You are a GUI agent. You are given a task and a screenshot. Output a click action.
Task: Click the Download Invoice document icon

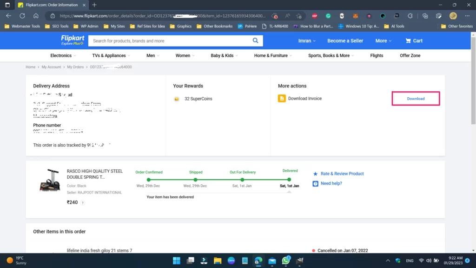282,99
